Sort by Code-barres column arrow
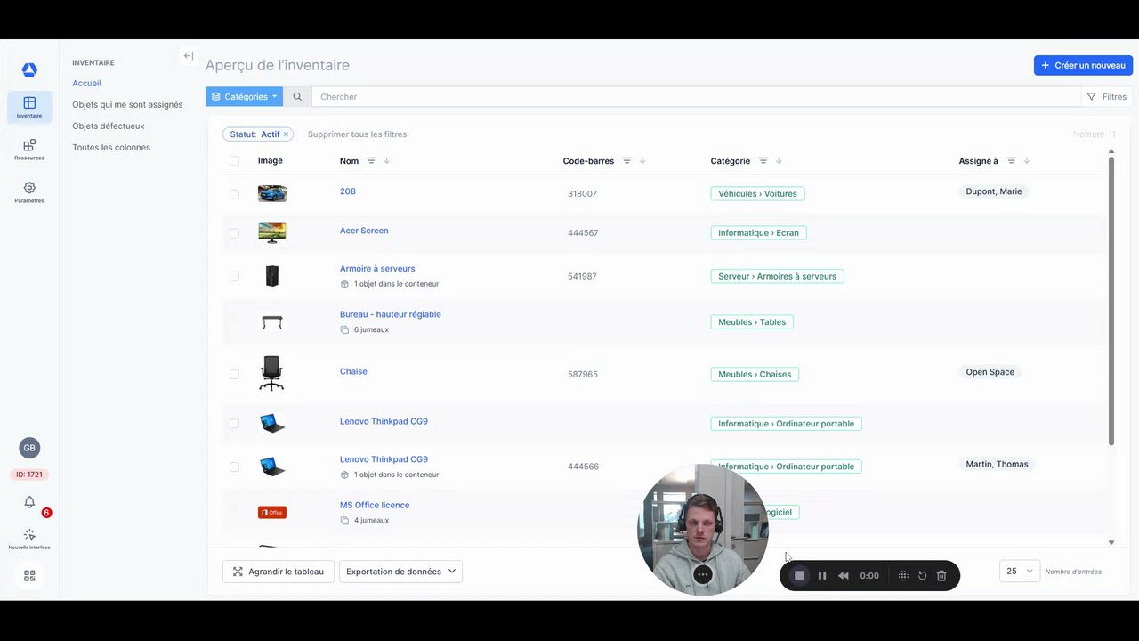The height and width of the screenshot is (641, 1139). coord(642,161)
